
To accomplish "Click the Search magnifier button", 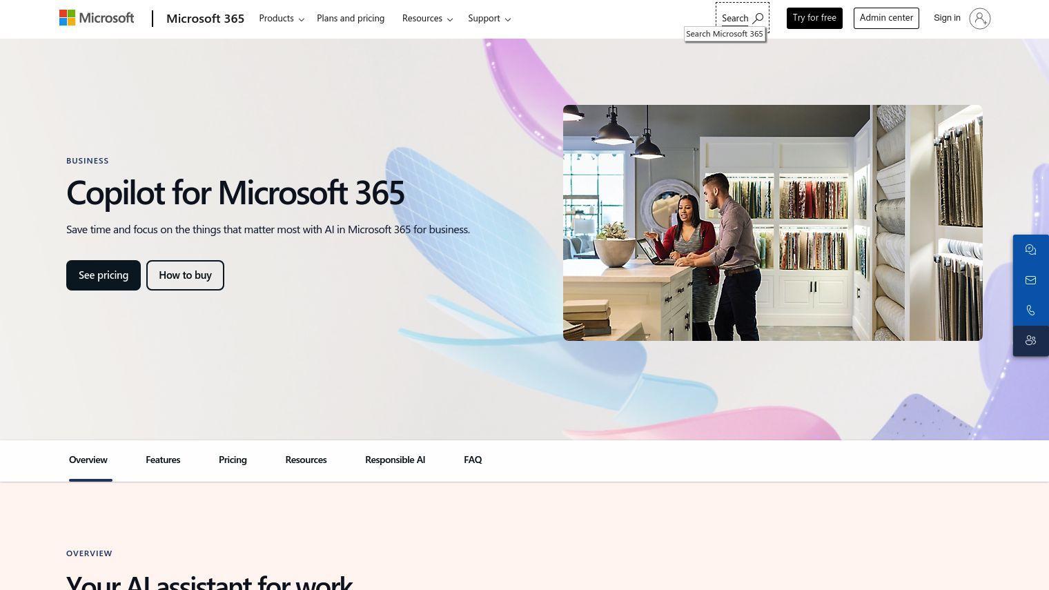I will tap(743, 18).
